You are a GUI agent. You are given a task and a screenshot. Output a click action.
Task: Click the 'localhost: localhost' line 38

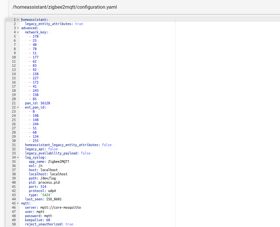48,174
